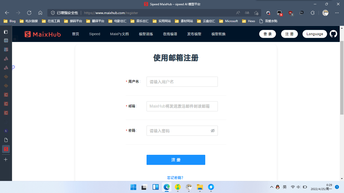Open the uBlock Origin extension icon
The width and height of the screenshot is (344, 193).
tap(290, 13)
